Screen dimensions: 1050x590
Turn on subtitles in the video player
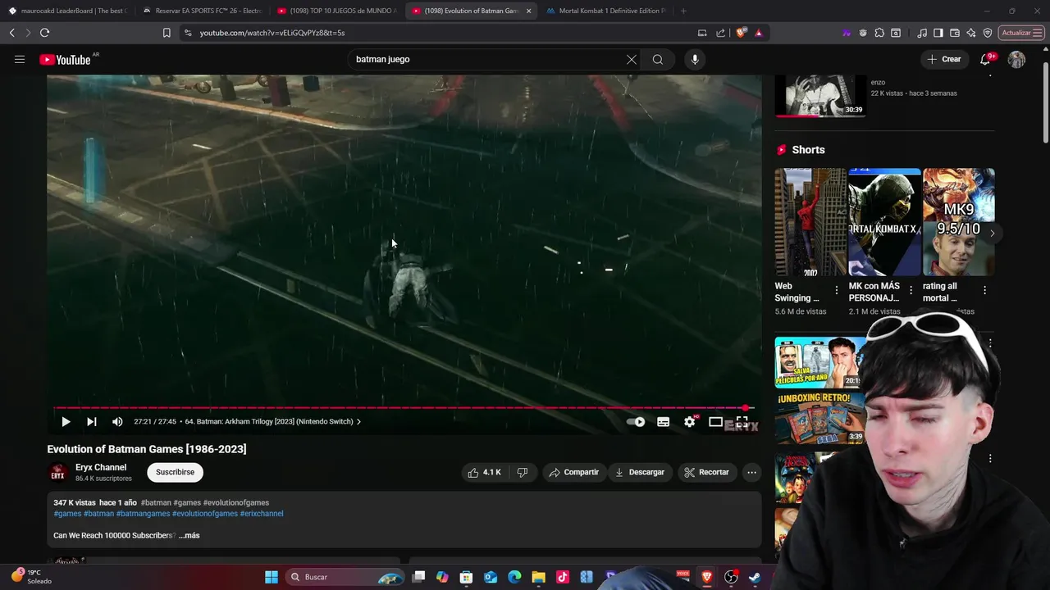pos(664,421)
